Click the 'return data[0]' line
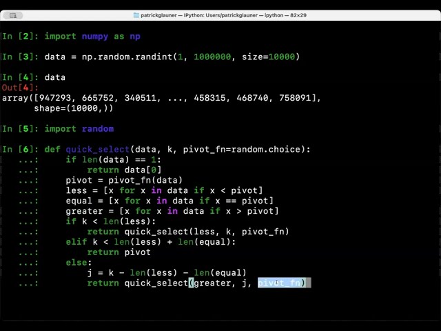Viewport: 441px width, 331px height. (x=124, y=170)
